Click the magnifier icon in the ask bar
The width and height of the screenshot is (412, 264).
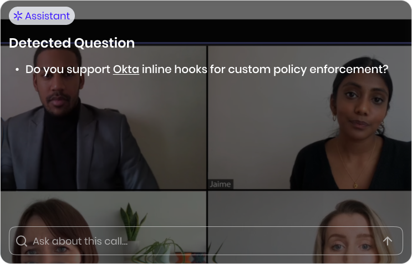coord(21,241)
